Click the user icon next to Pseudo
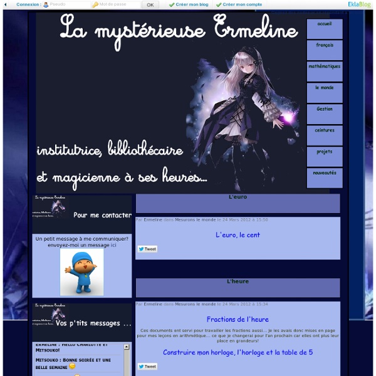Image resolution: width=376 pixels, height=376 pixels. [x=46, y=4]
